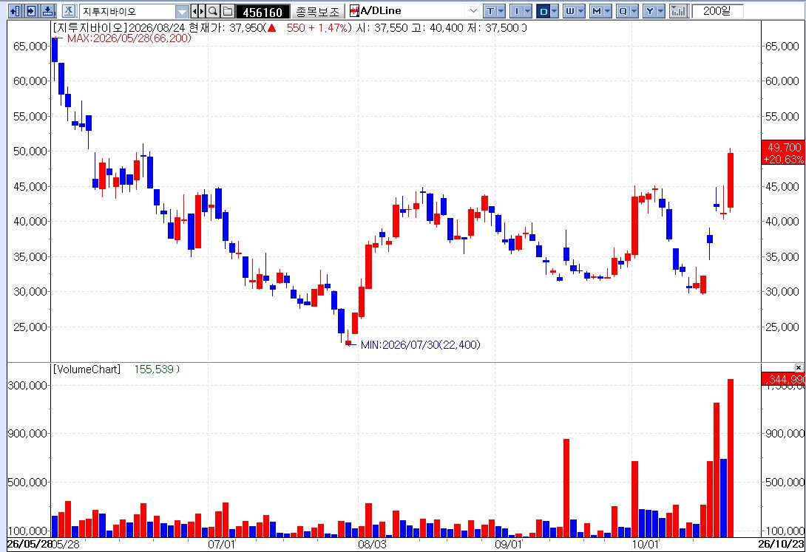This screenshot has width=806, height=552.
Task: Close the VolumeChart panel with X
Action: click(799, 368)
